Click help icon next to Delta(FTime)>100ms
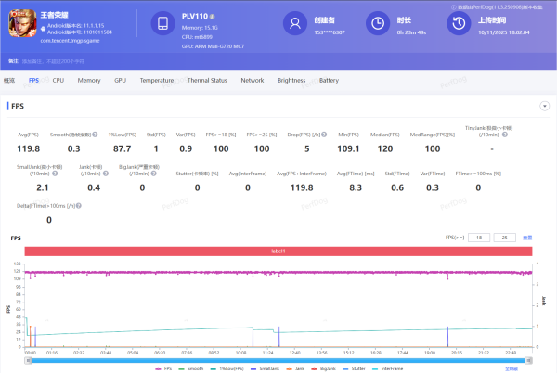 tap(80, 206)
